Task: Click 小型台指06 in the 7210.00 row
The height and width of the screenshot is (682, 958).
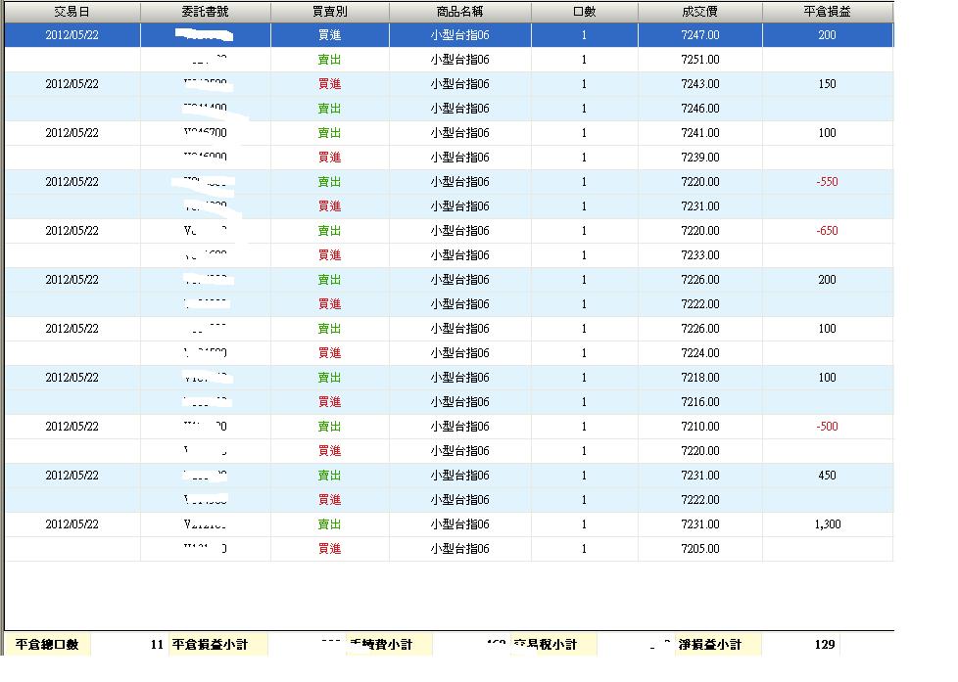Action: [x=460, y=427]
